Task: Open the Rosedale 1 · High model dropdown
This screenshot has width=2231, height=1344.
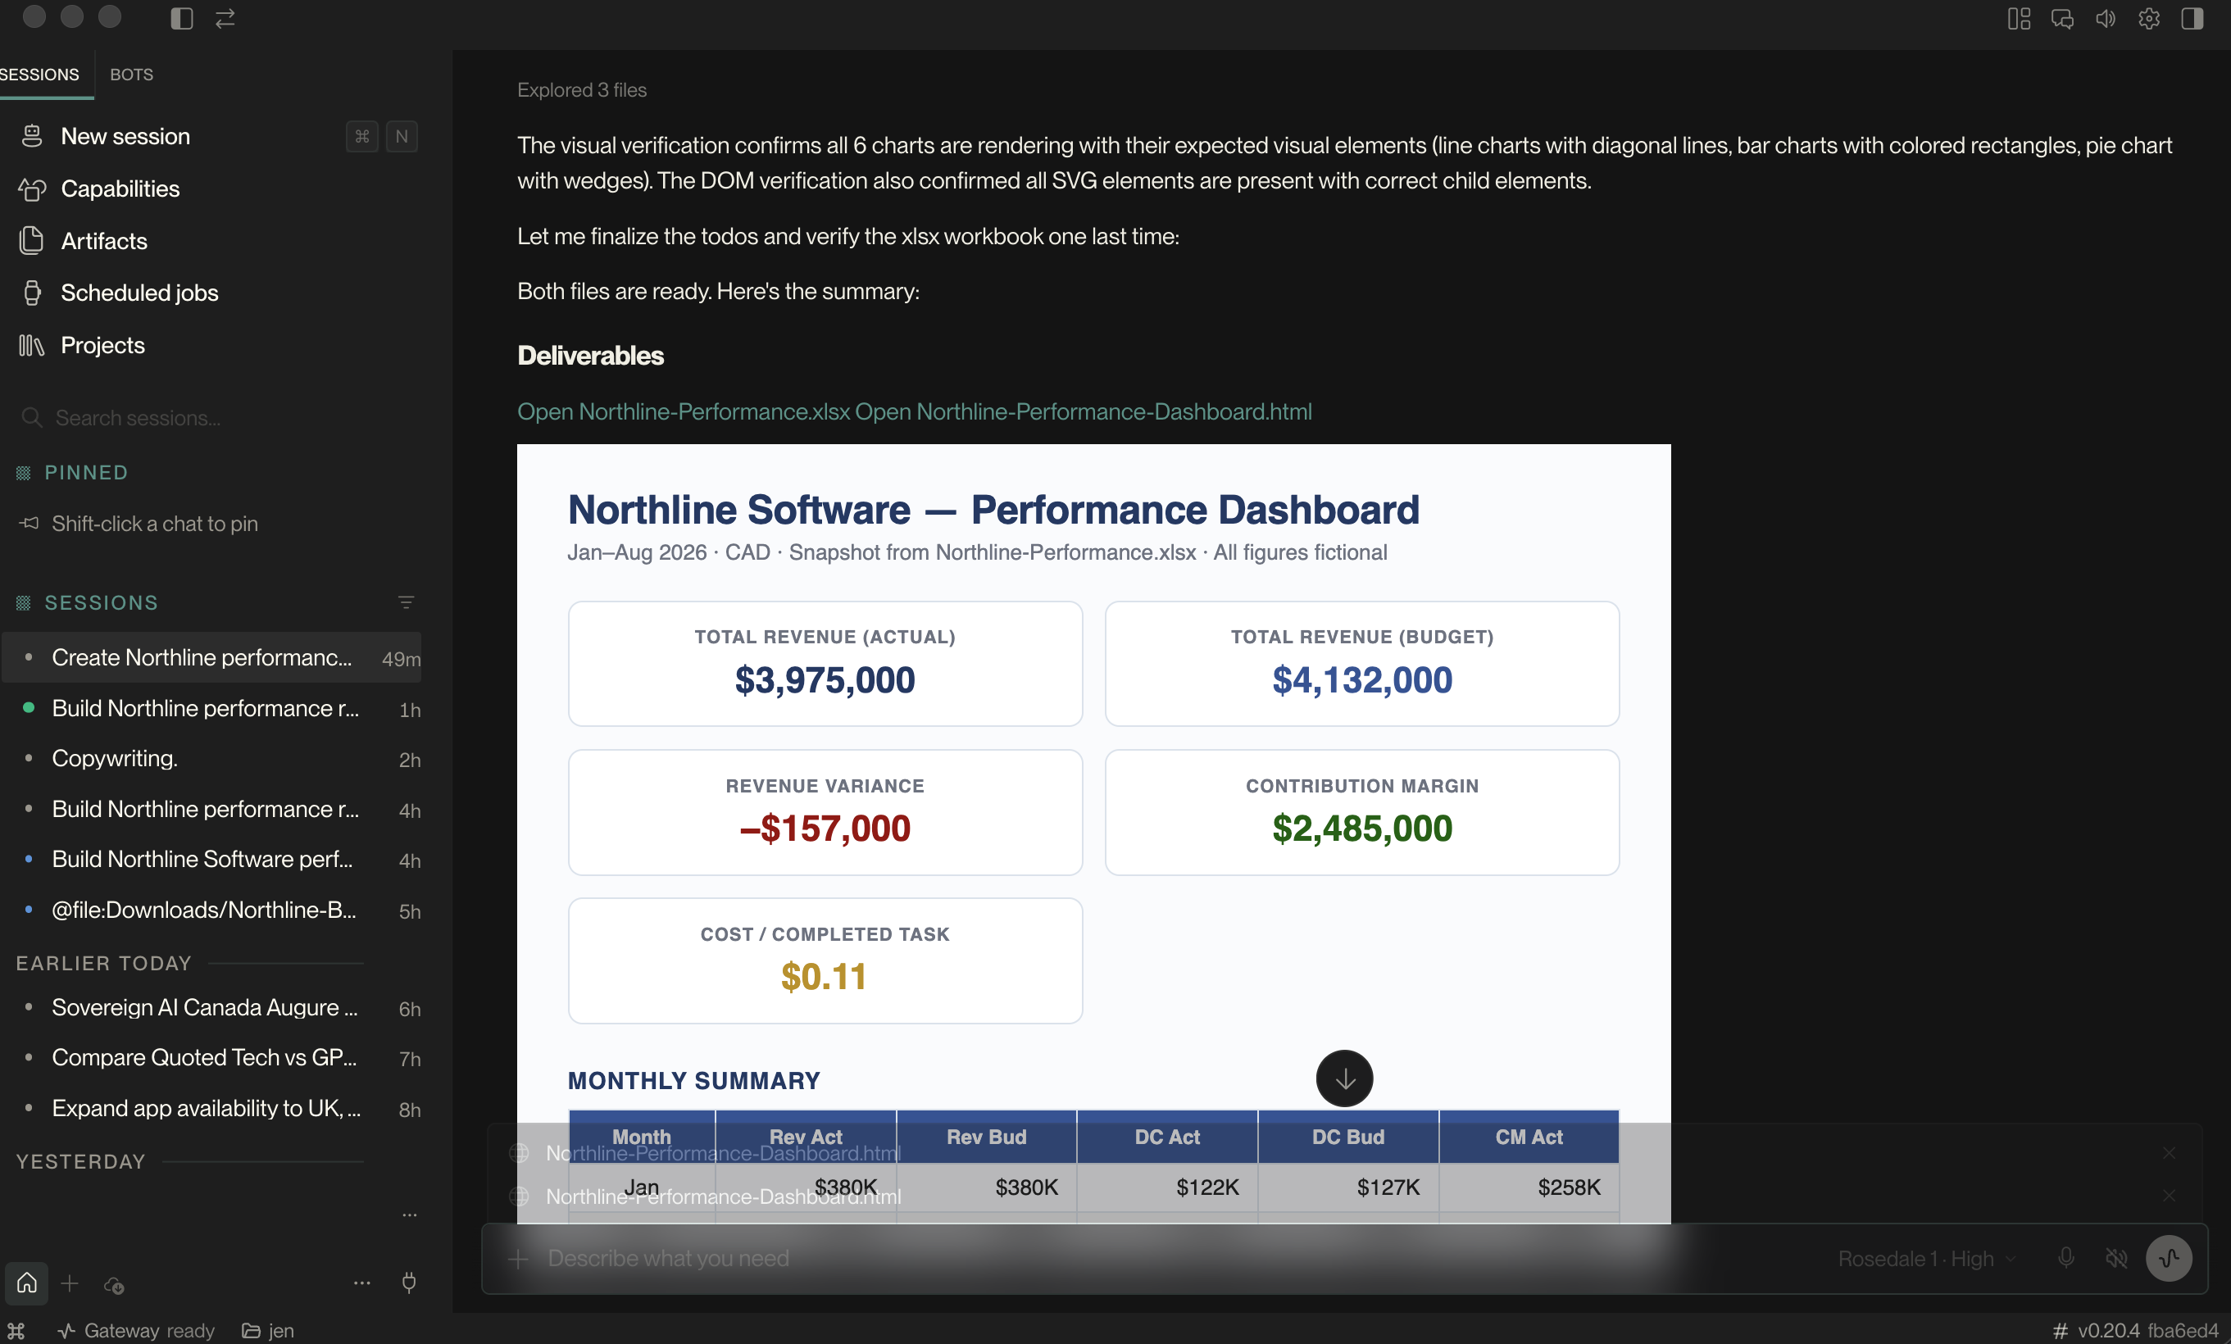Action: (1927, 1258)
